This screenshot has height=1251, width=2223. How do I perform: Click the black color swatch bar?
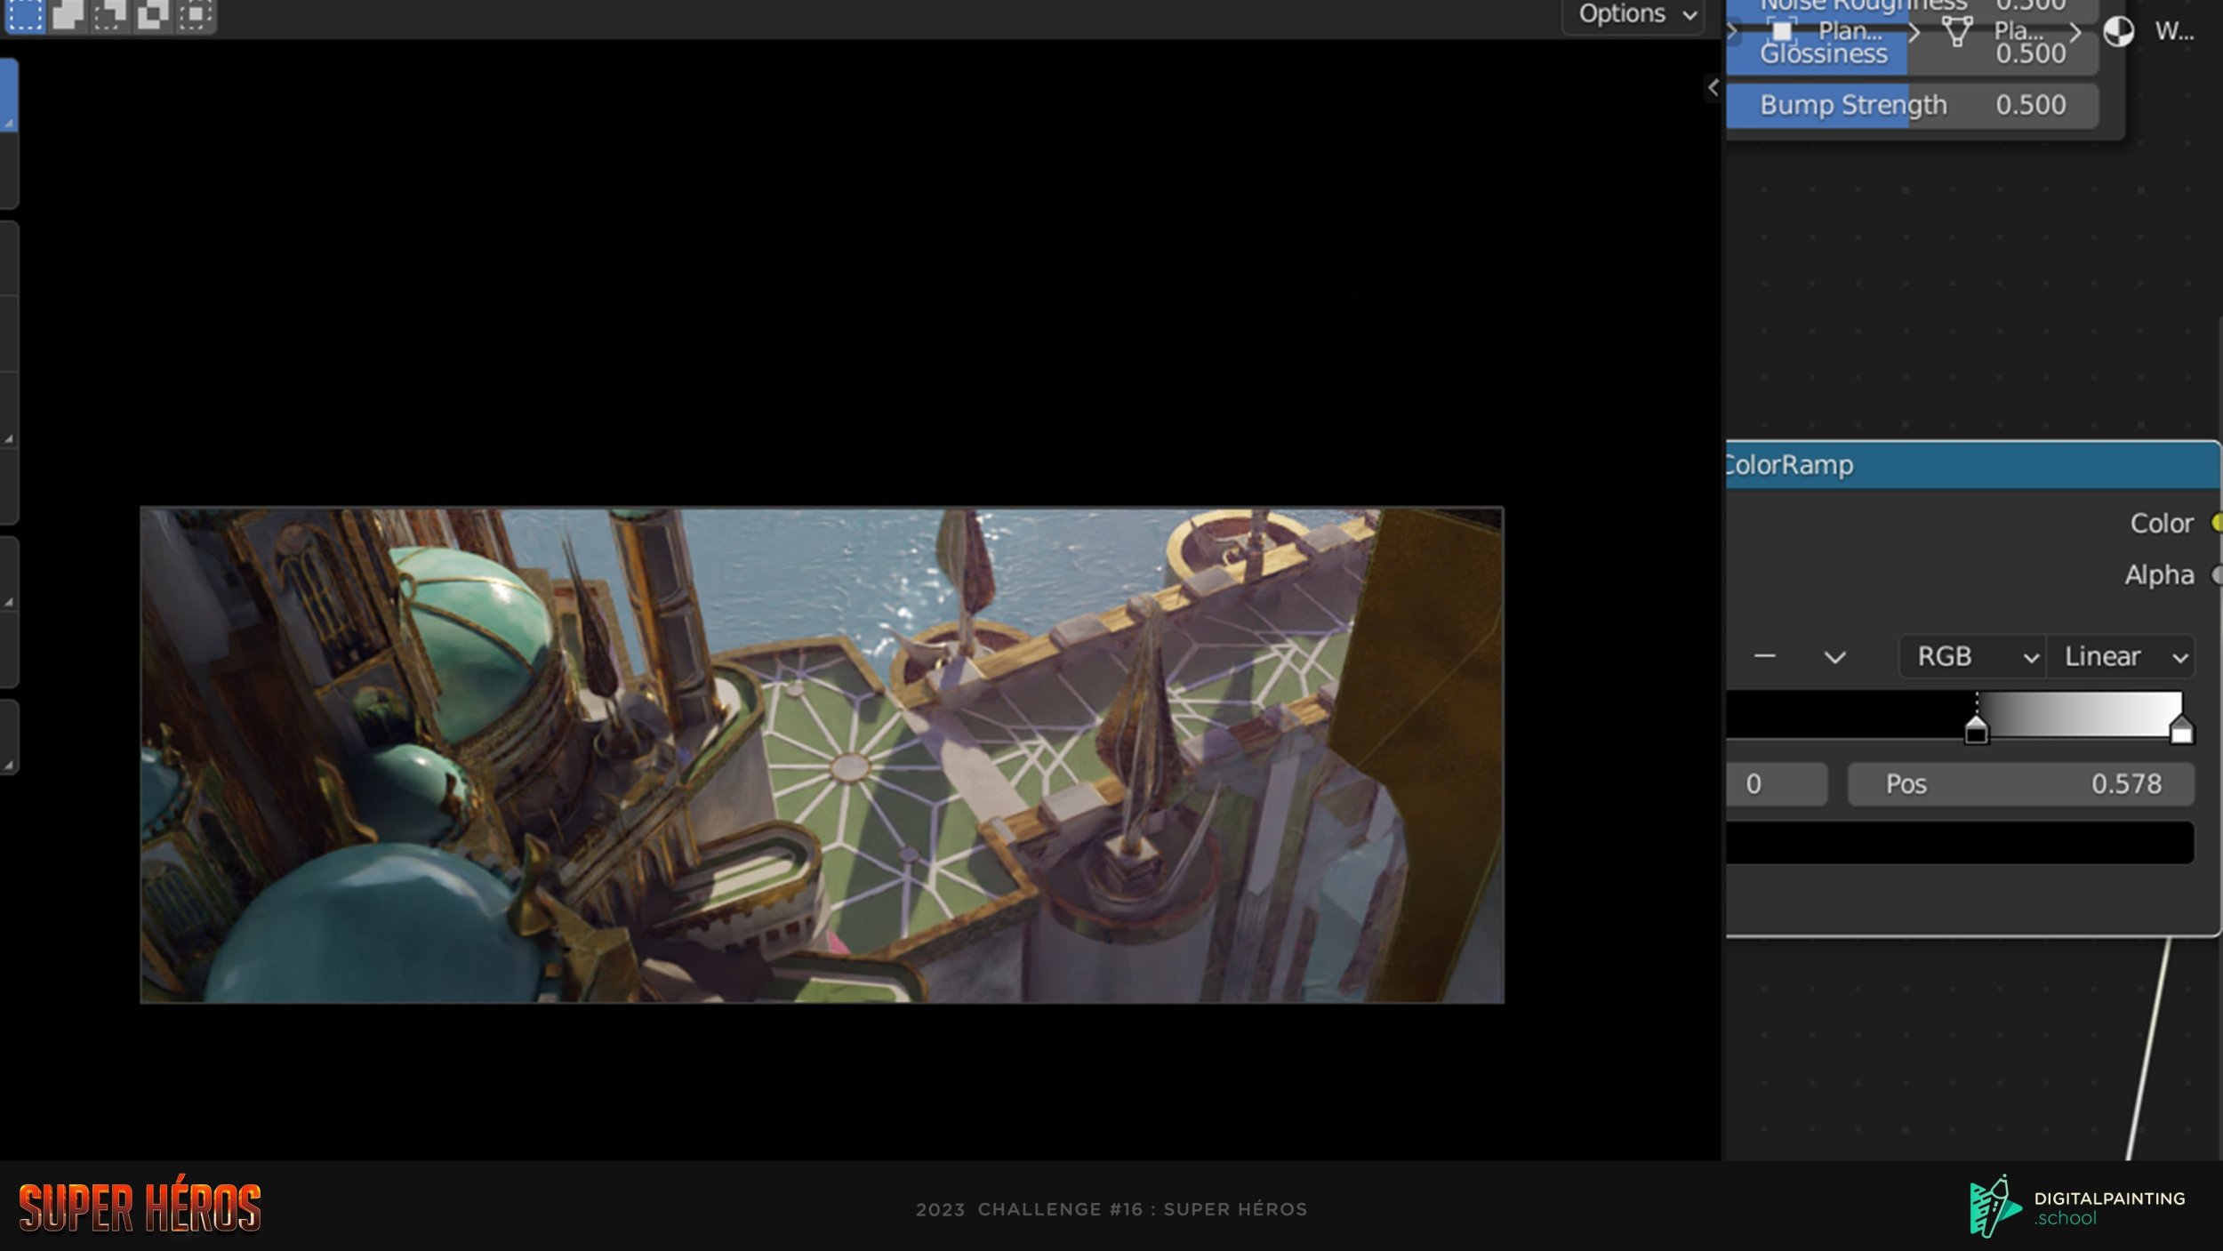pos(1956,842)
